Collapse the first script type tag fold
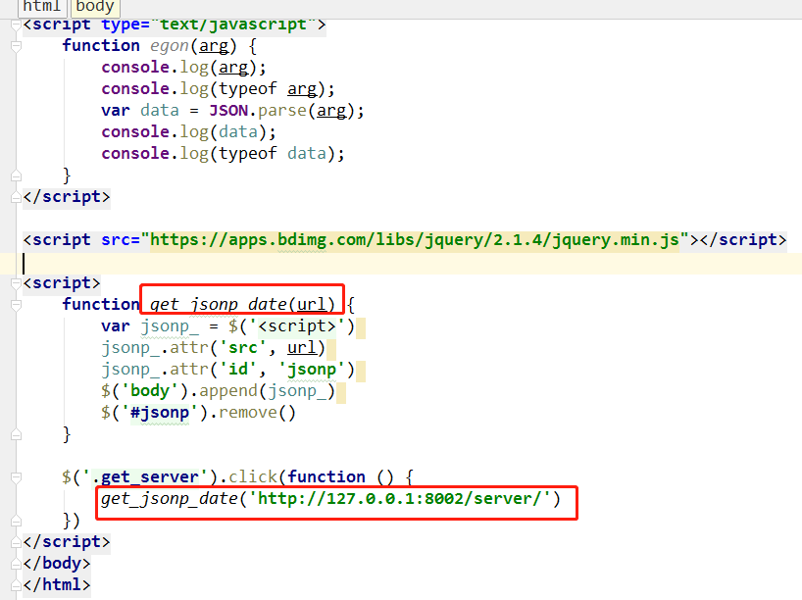This screenshot has width=802, height=600. click(16, 25)
